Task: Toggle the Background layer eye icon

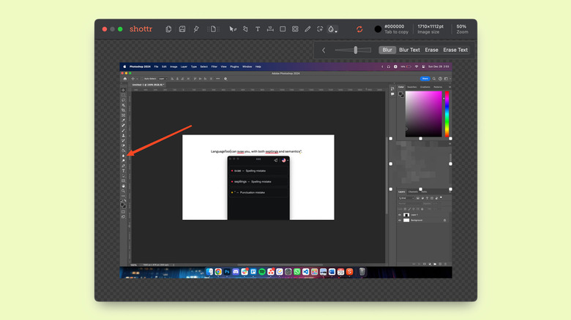Action: (400, 220)
